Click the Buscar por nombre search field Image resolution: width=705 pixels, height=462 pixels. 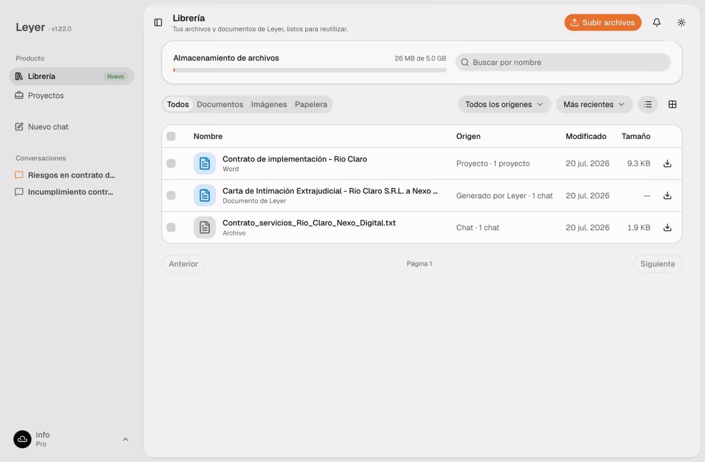[563, 62]
